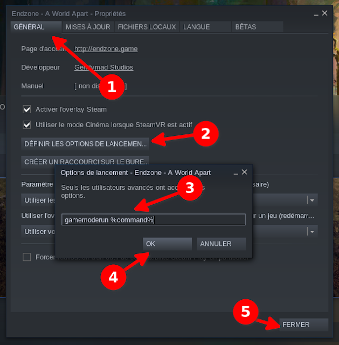Image resolution: width=339 pixels, height=345 pixels.
Task: Expand the first Utiliser les dropdown arrow
Action: [312, 200]
